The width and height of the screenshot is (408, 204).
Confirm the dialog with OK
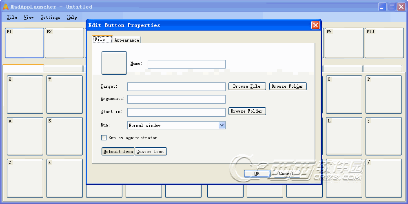tap(257, 173)
